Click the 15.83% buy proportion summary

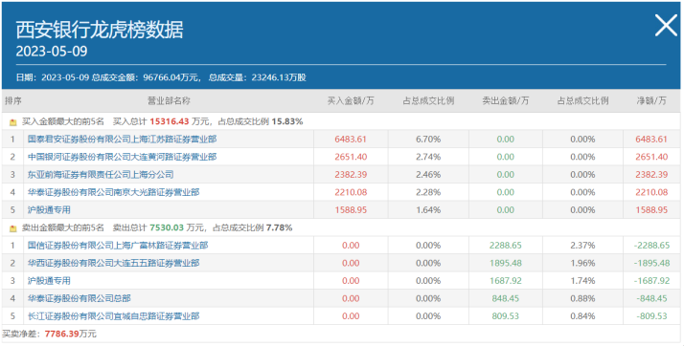[x=287, y=121]
